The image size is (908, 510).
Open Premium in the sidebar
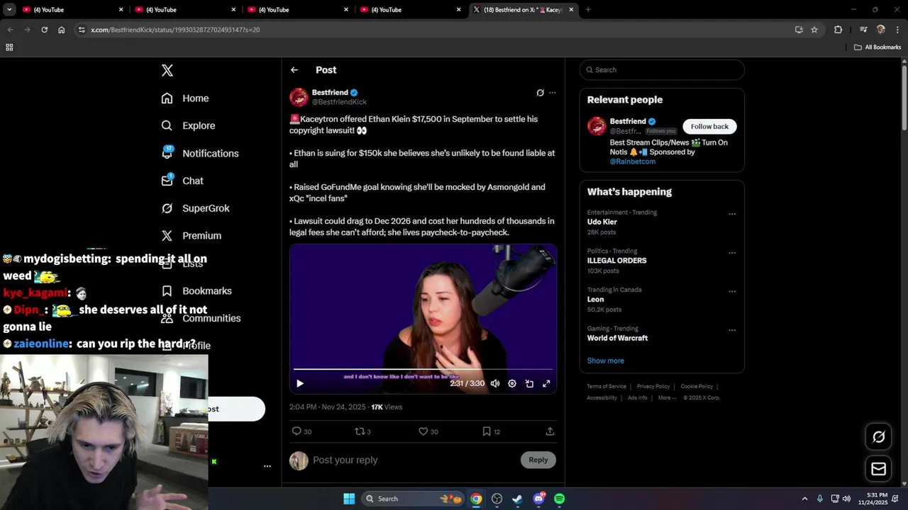[x=192, y=236]
